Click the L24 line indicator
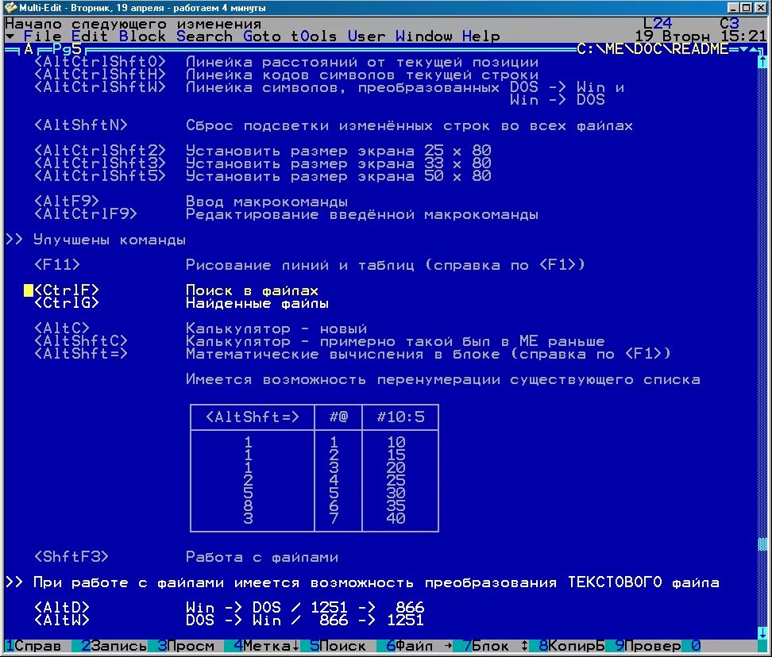The height and width of the screenshot is (657, 772). [658, 24]
